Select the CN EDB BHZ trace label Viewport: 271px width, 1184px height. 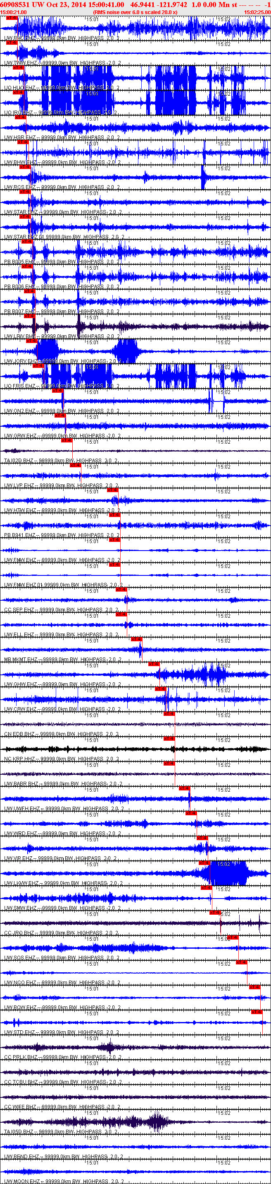tap(62, 734)
